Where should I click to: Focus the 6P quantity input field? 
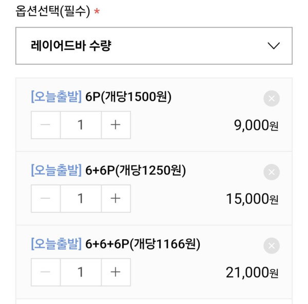coord(81,125)
